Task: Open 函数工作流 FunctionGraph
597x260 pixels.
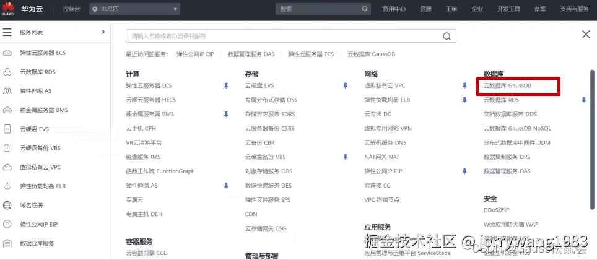Action: tap(160, 171)
